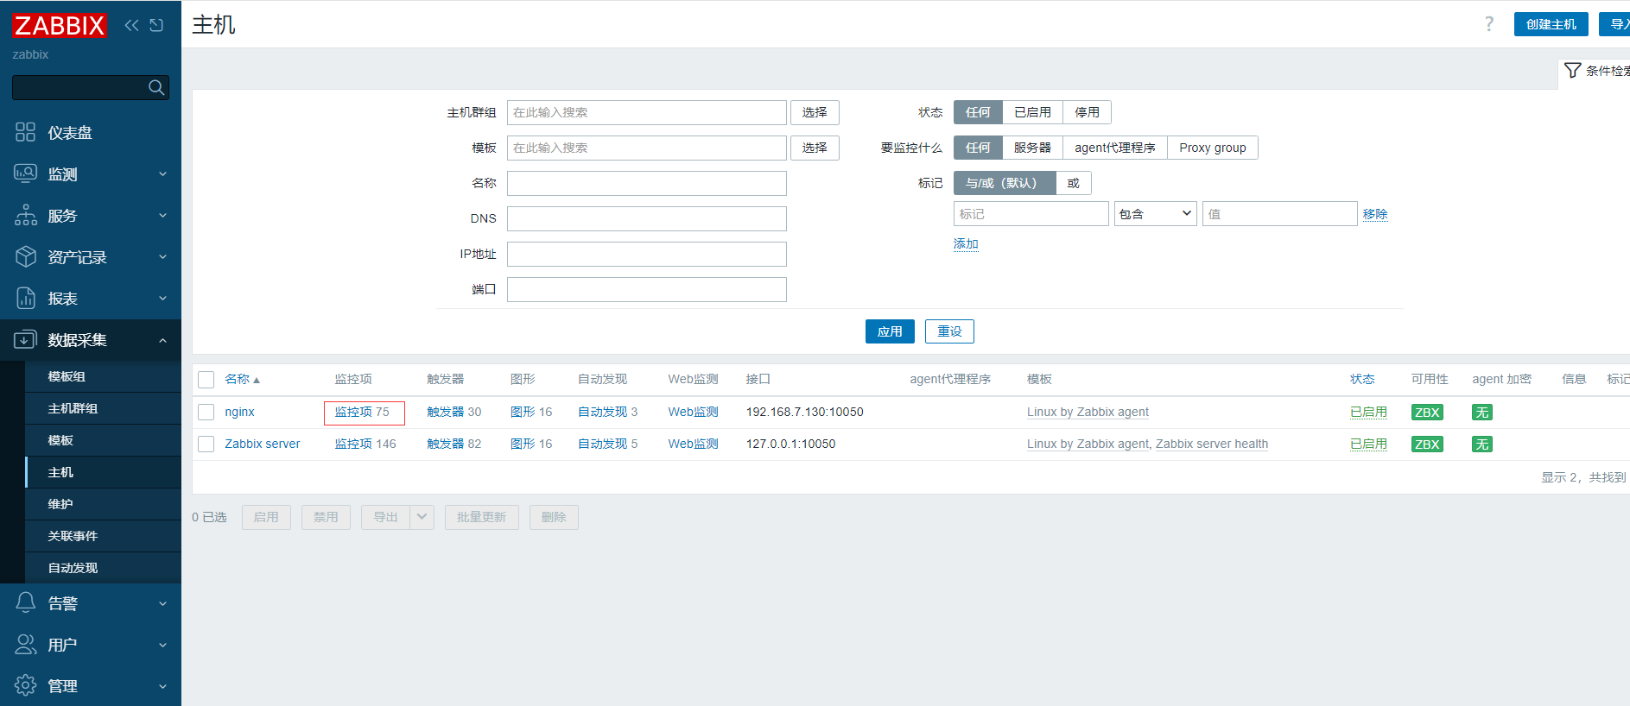The image size is (1630, 706).
Task: Expand the 报表 menu chevron
Action: pos(162,298)
